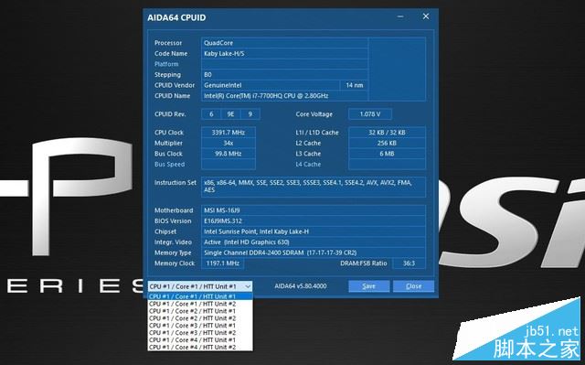Select CPU #1 / Core #2 / HTT Unit #1
Viewport: 585px width, 365px height.
point(200,311)
